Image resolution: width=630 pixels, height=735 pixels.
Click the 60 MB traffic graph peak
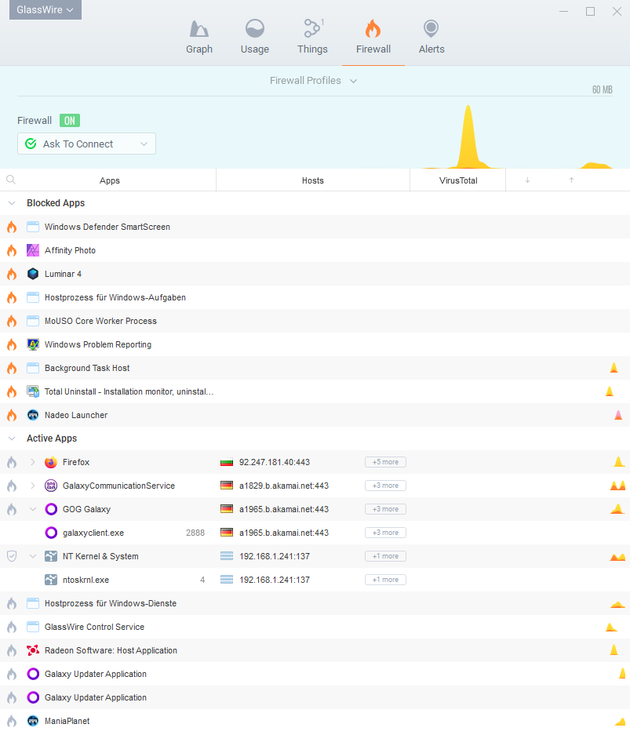468,136
